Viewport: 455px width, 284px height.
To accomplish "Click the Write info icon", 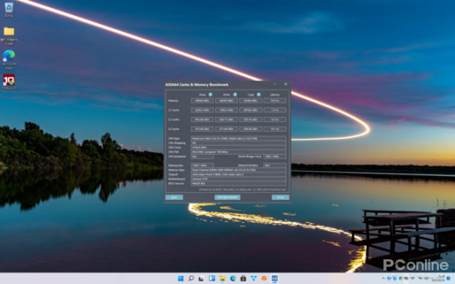I will (x=235, y=94).
